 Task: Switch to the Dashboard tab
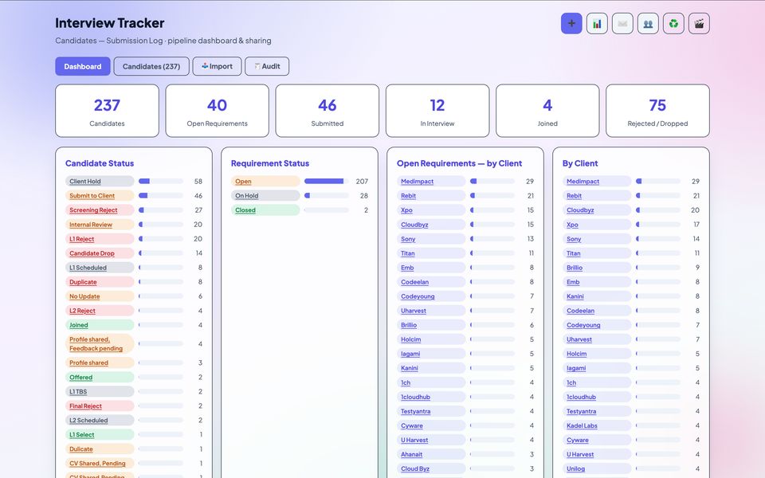click(82, 66)
